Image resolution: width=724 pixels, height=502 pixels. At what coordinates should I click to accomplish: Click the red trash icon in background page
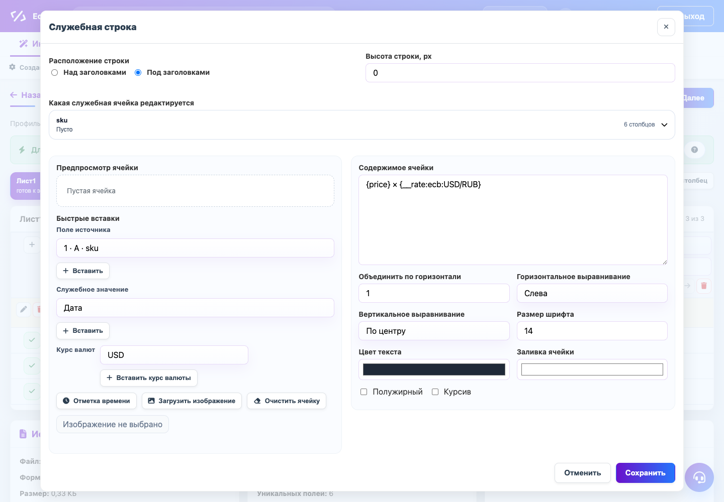pyautogui.click(x=704, y=286)
